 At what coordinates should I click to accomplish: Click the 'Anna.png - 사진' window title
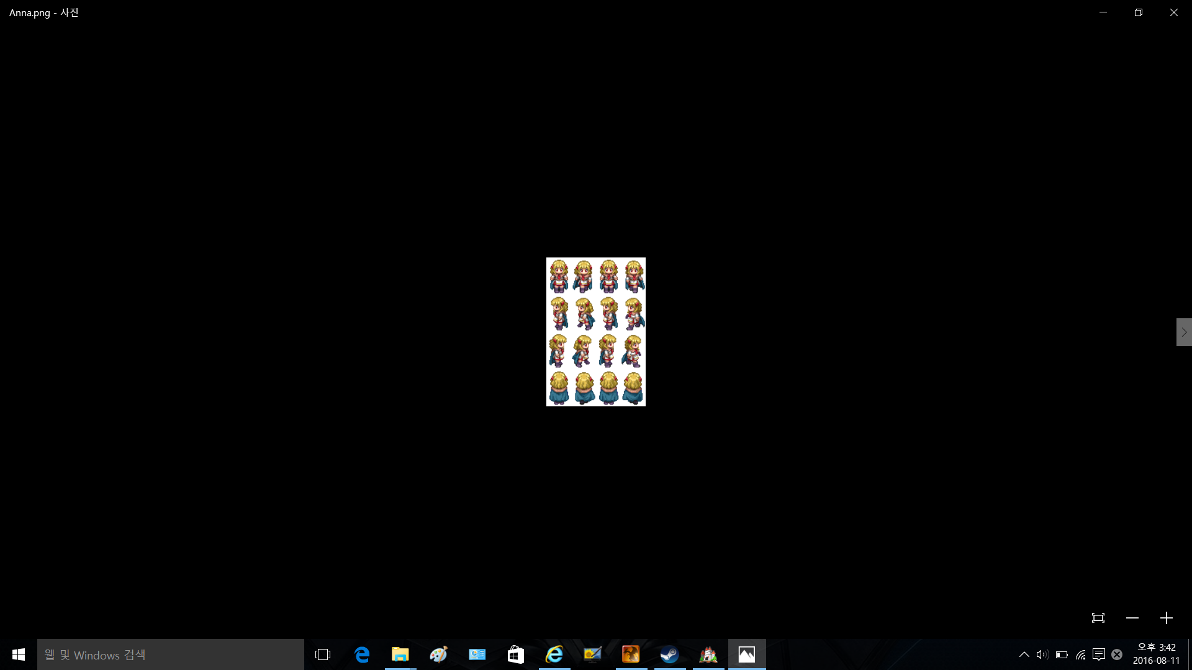tap(44, 12)
